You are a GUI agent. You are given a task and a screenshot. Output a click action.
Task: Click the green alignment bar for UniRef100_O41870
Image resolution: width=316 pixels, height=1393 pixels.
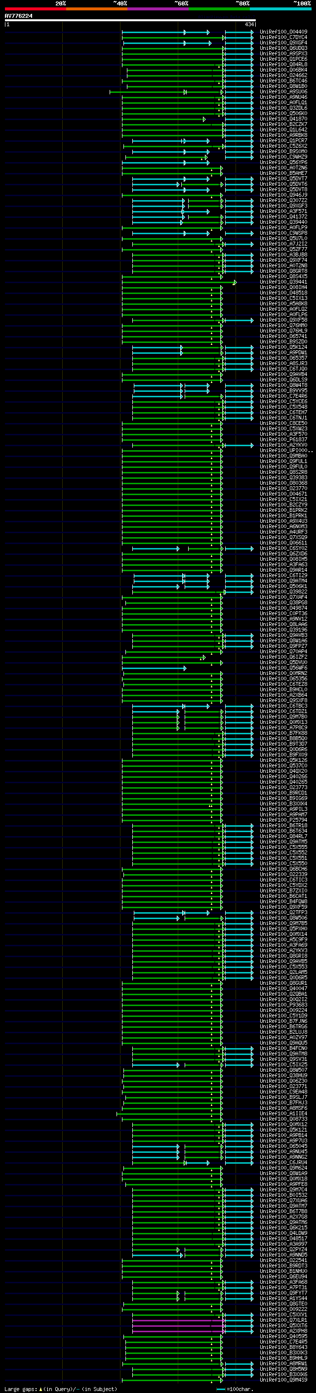pos(163,119)
